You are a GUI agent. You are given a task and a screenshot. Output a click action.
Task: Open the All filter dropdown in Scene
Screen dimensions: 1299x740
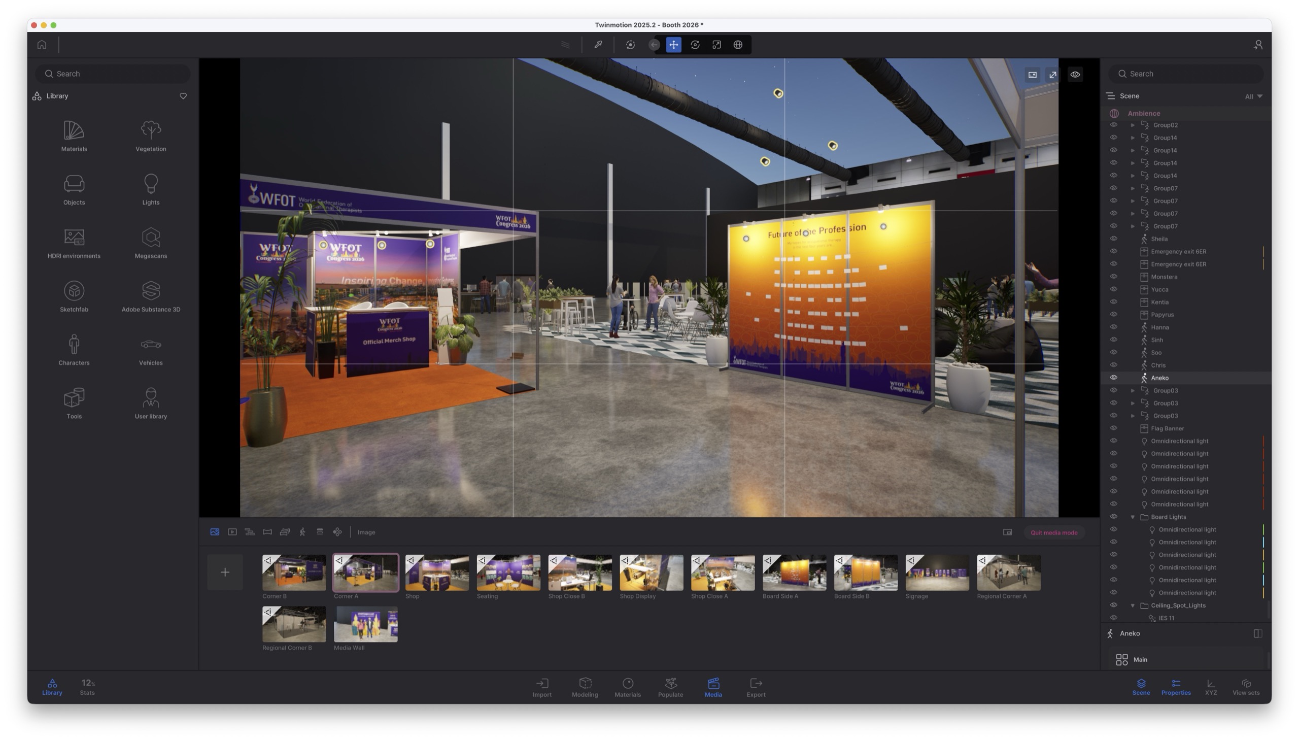click(1253, 96)
